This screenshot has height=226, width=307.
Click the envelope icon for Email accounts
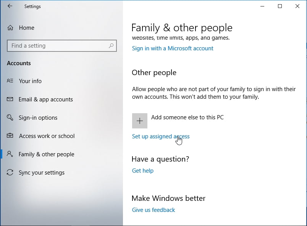(10, 99)
